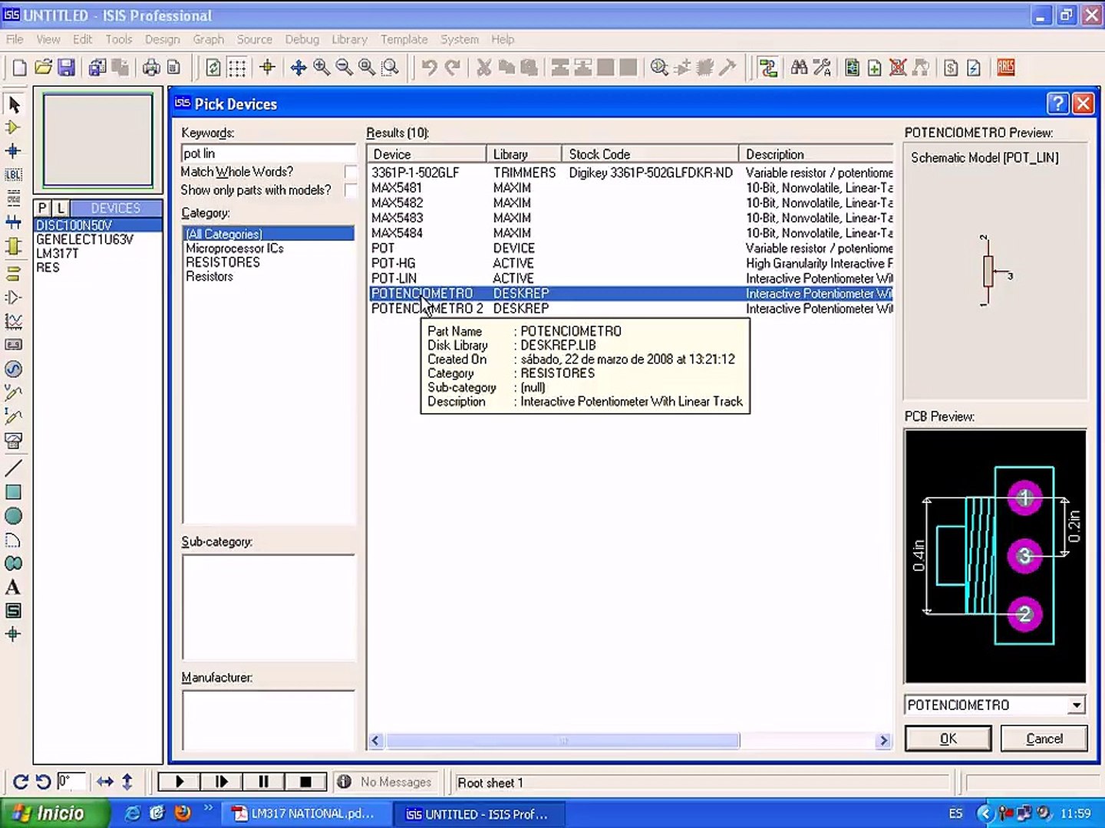Click OK to confirm device pick
This screenshot has height=828, width=1105.
click(948, 738)
